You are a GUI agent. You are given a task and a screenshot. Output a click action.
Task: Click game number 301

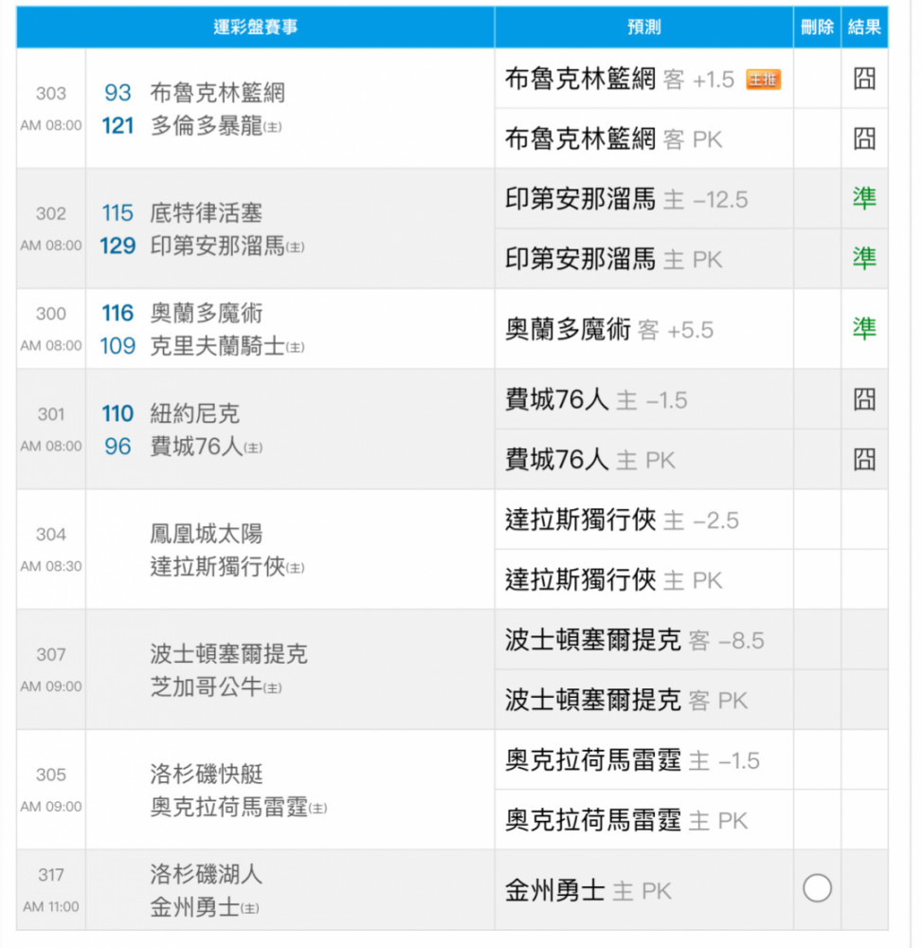pyautogui.click(x=51, y=414)
